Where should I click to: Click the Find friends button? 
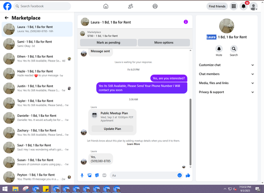click(x=217, y=6)
